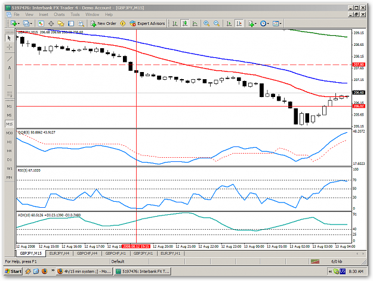Screen dimensions: 373x281
Task: Toggle the Navigator panel
Action: tap(61, 23)
